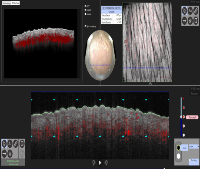Select the ruler tool in bottom-left toolbar
This screenshot has height=169, width=200.
[16, 144]
